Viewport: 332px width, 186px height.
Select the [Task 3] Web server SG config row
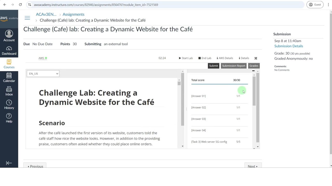(219, 142)
